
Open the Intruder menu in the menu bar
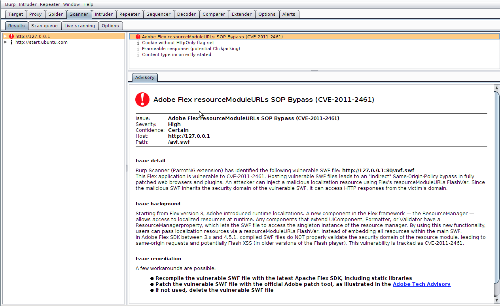[28, 4]
